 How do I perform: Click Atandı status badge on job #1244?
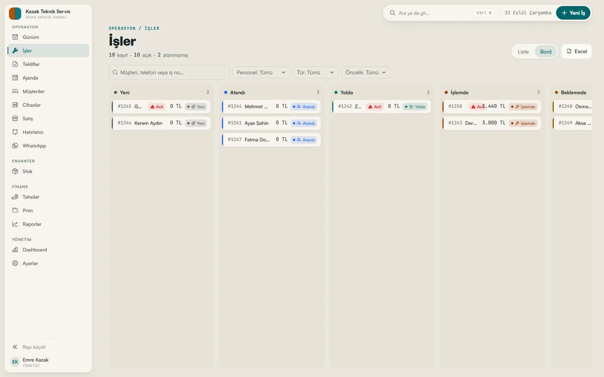click(304, 107)
